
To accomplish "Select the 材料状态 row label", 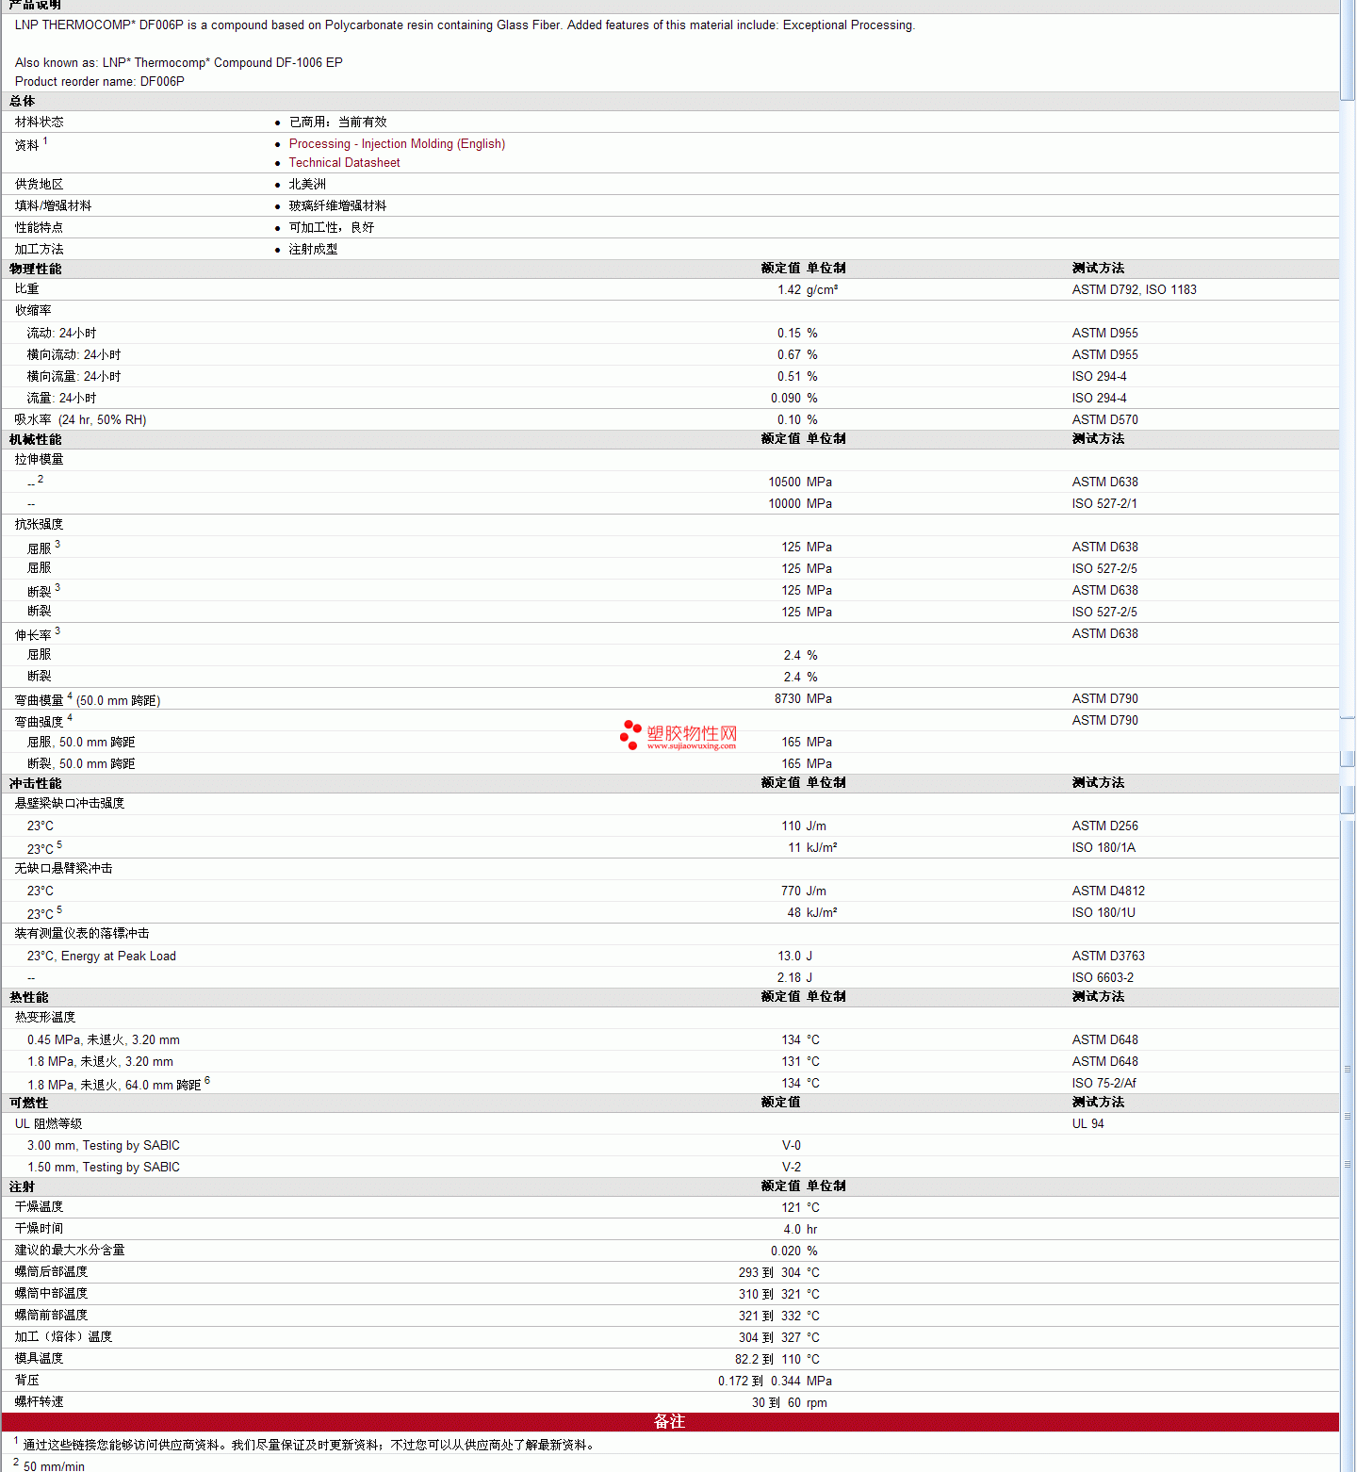I will pos(40,123).
